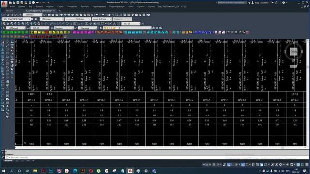Click the Plot icon in the standard toolbar
The image size is (310, 174).
click(62, 15)
